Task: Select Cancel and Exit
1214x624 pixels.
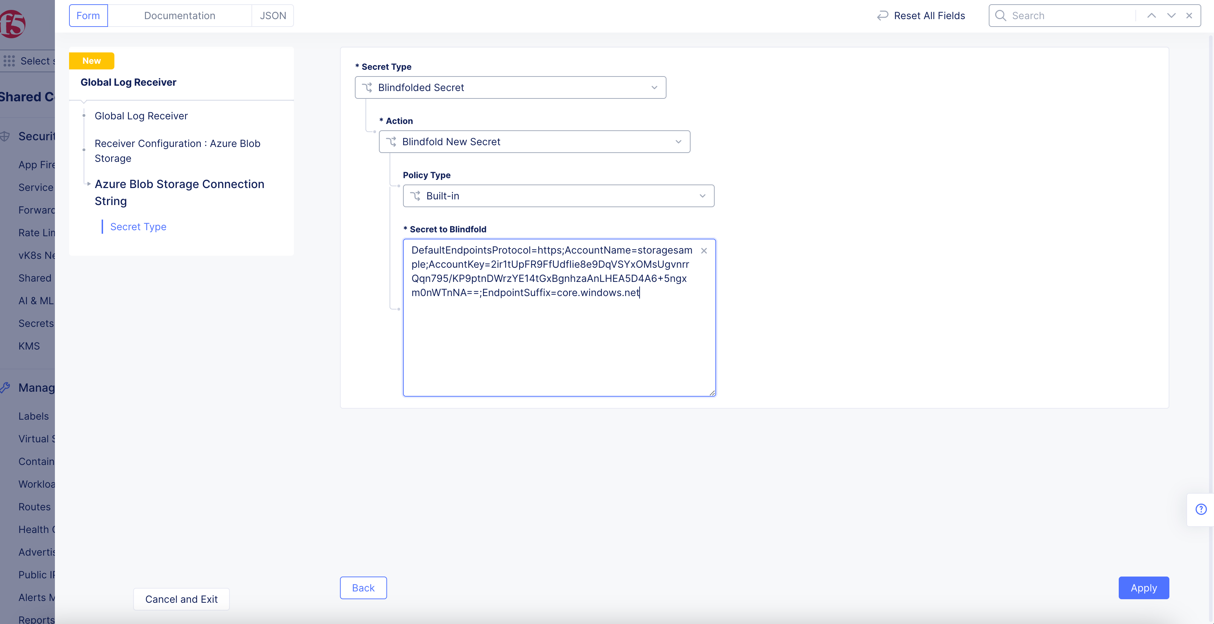Action: click(181, 599)
